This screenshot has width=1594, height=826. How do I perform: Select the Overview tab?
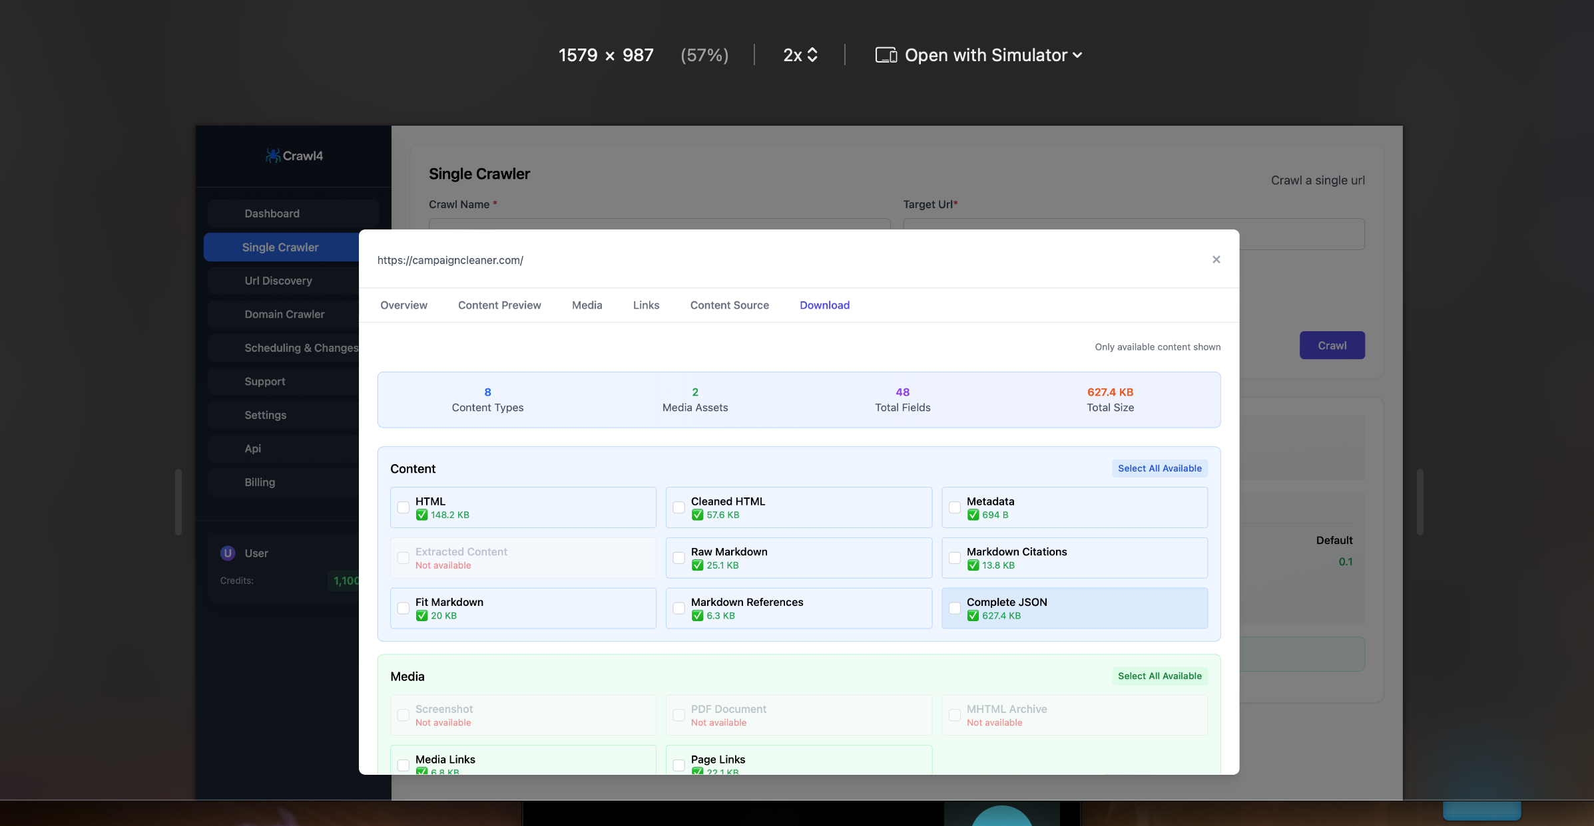[403, 305]
